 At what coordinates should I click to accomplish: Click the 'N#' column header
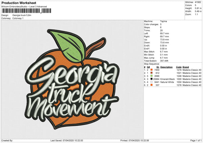tap(149, 67)
